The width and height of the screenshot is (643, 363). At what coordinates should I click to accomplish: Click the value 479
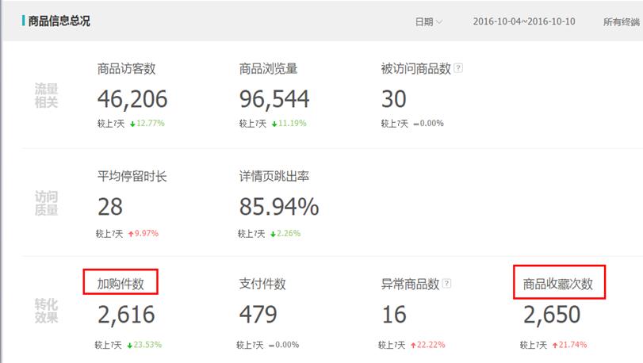(x=258, y=315)
